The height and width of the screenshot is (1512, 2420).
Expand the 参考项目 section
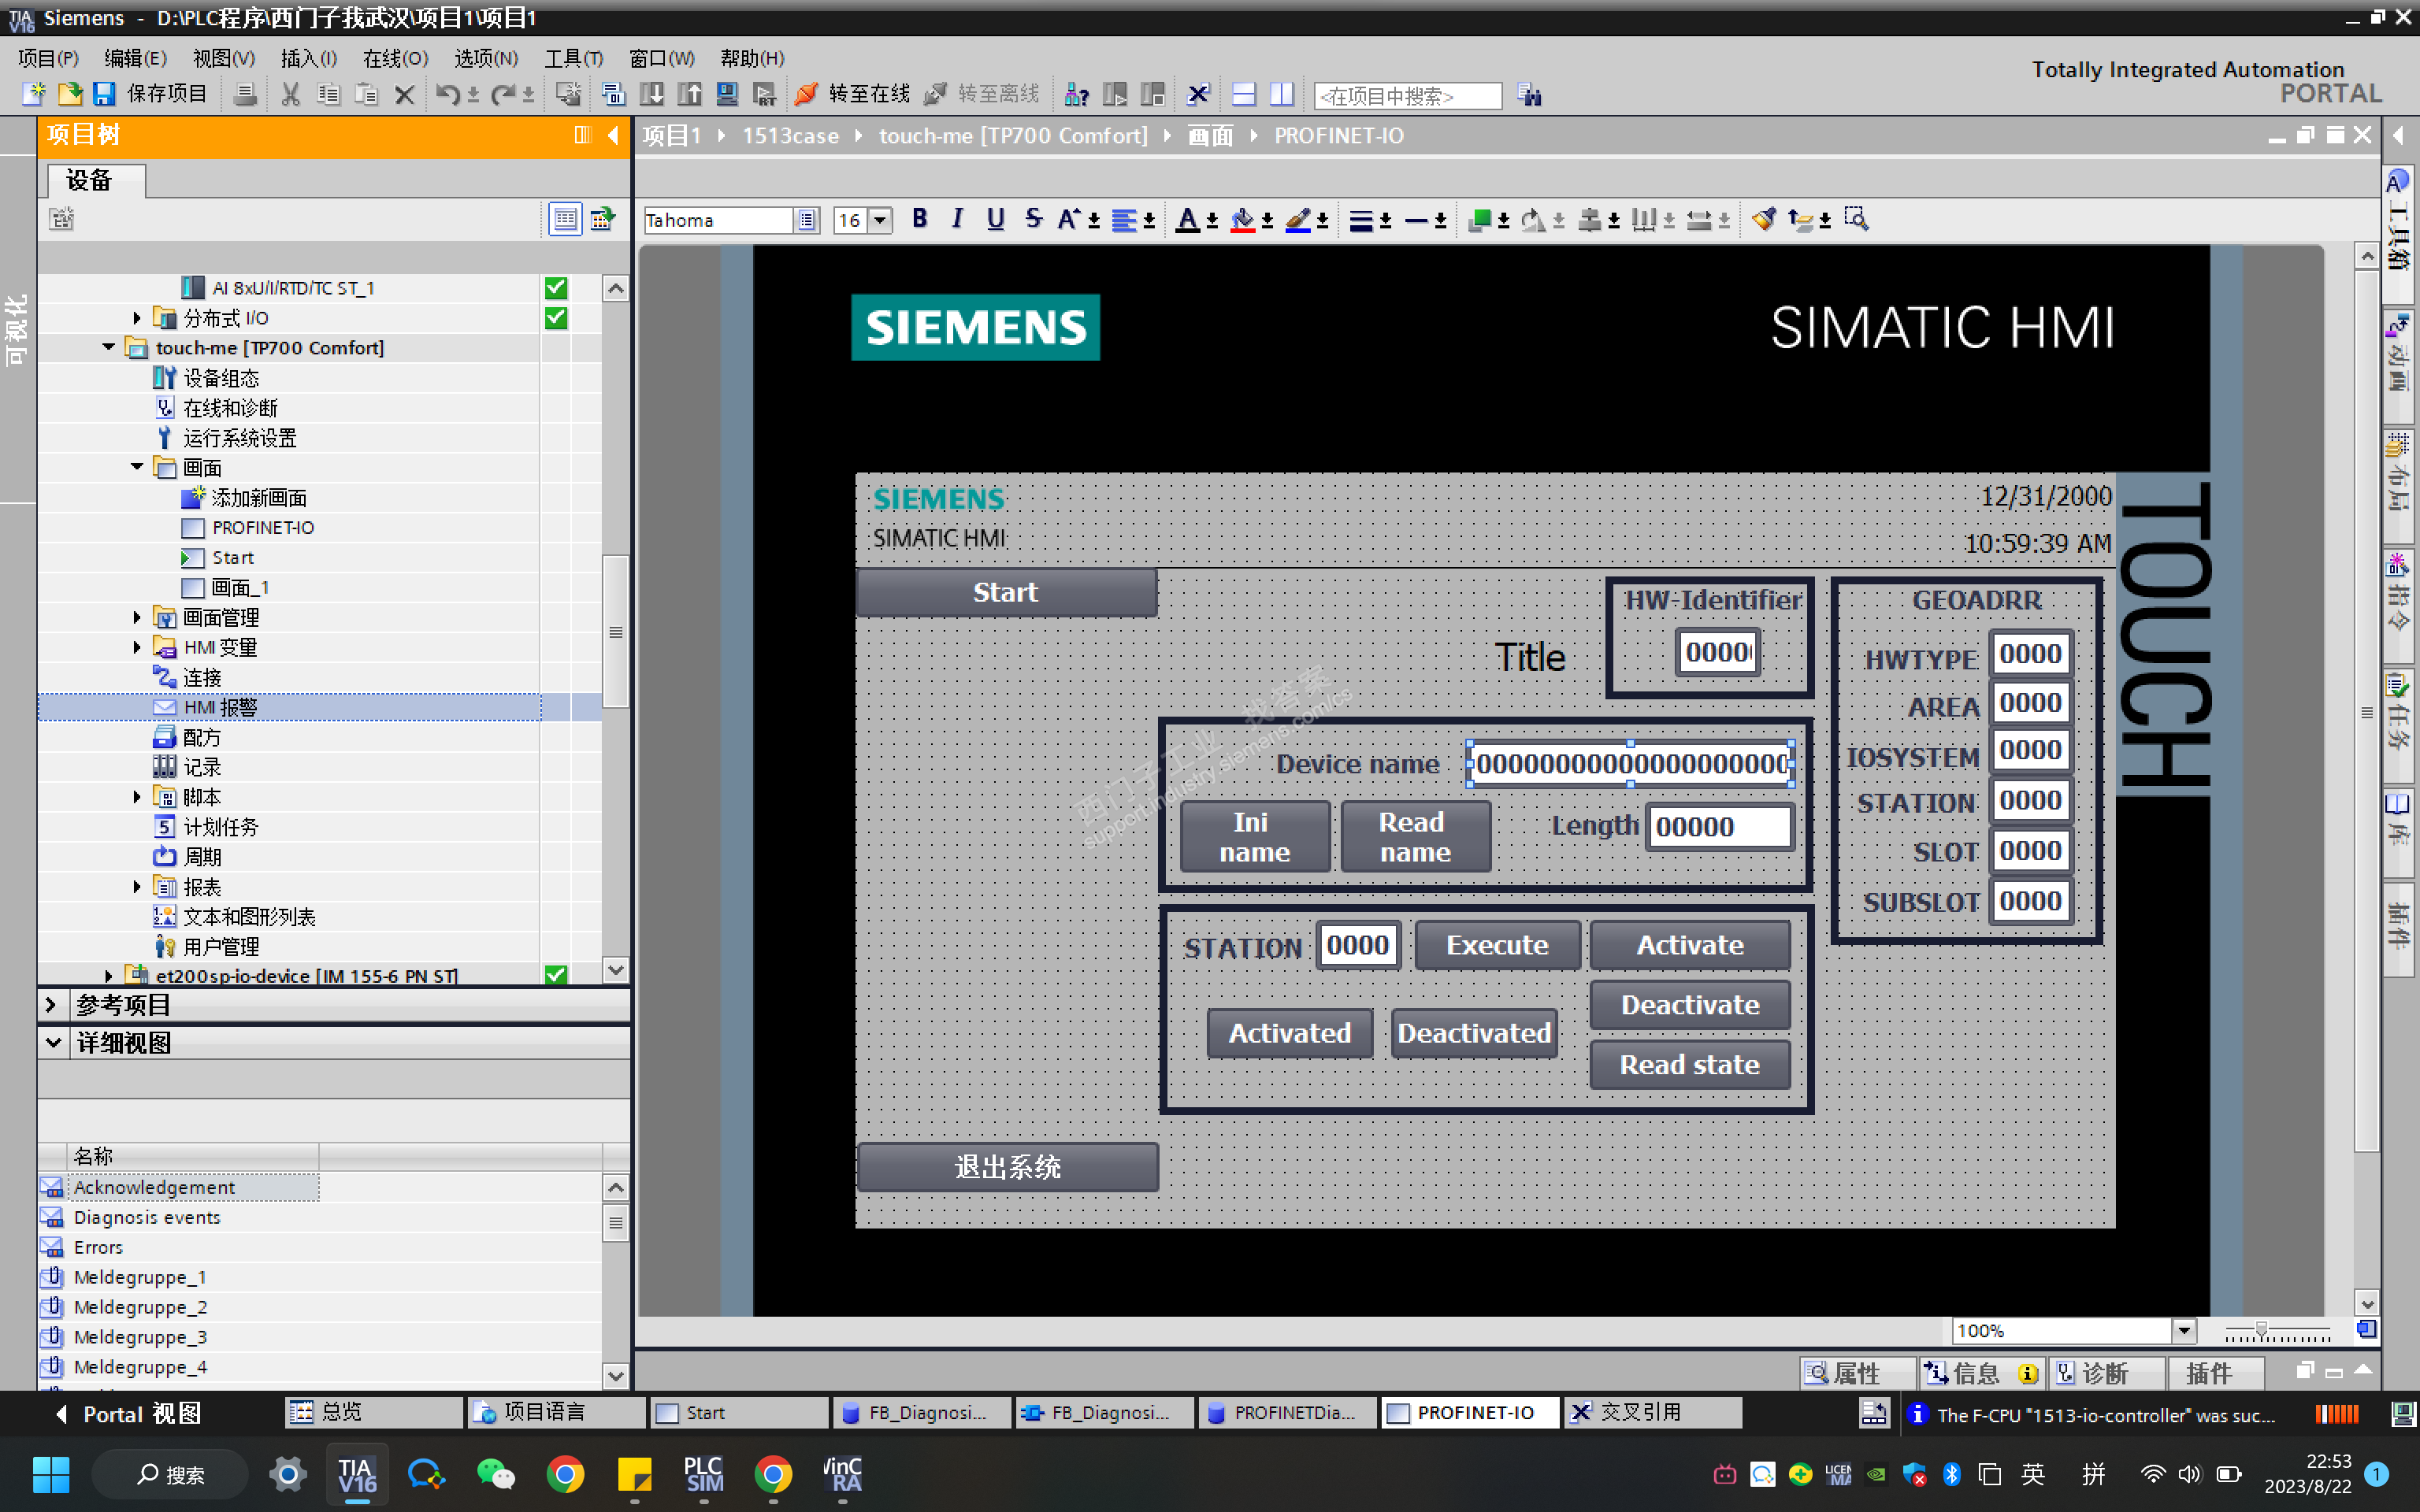click(x=52, y=1004)
